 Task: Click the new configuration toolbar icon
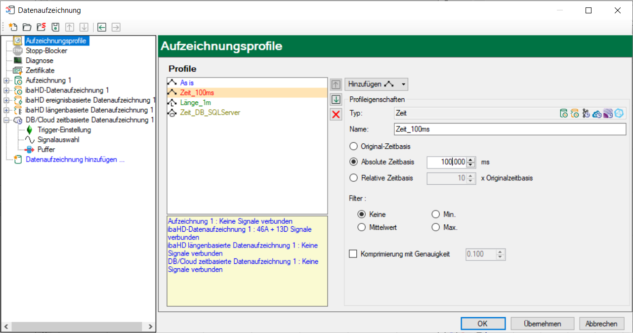tap(13, 27)
